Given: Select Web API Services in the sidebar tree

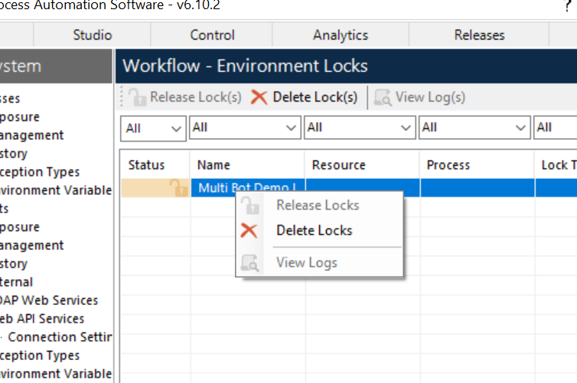Looking at the screenshot, I should tap(42, 319).
